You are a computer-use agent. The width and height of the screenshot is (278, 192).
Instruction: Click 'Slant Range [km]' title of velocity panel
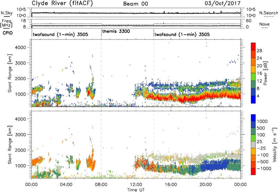[x=10, y=145]
